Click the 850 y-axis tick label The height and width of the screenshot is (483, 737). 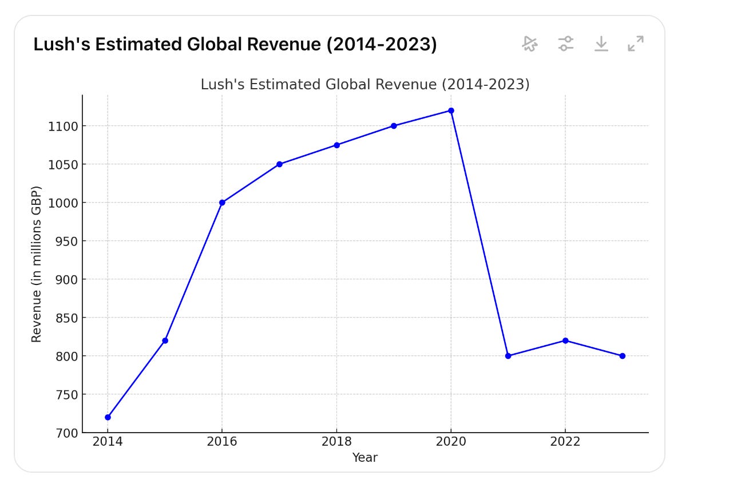pos(66,318)
